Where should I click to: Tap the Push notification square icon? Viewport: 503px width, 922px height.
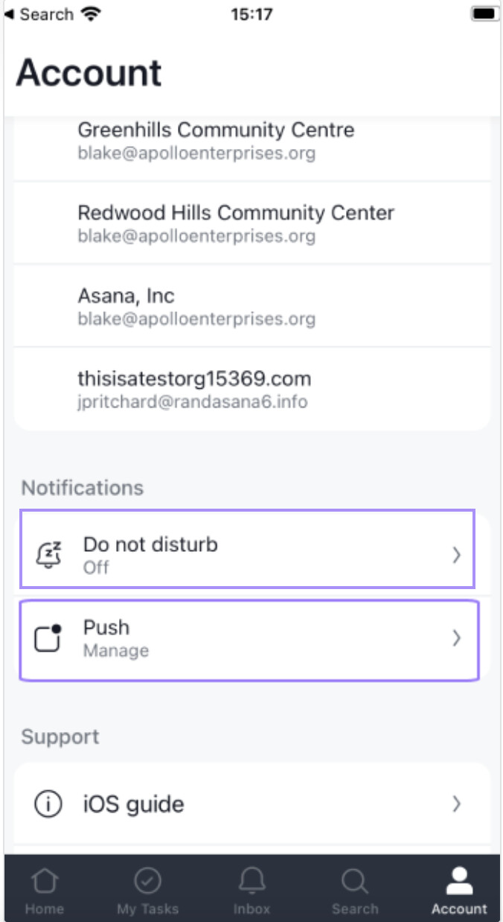(x=49, y=638)
